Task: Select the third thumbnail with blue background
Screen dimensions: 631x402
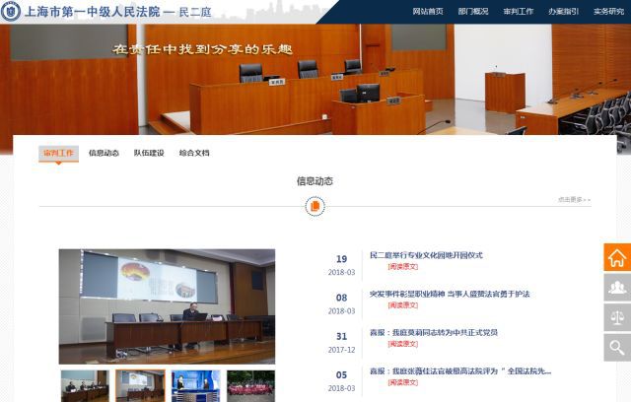Action: coord(195,385)
